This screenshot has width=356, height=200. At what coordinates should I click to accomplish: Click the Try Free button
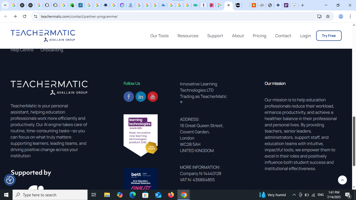(x=329, y=36)
